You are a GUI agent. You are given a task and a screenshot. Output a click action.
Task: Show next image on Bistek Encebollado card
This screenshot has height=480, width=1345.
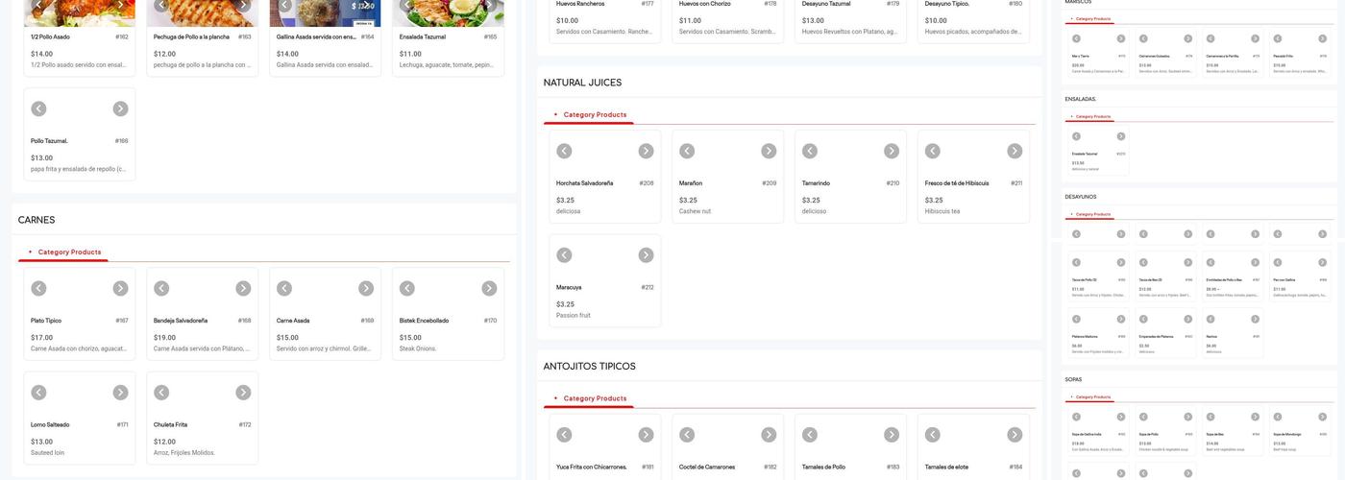click(489, 288)
